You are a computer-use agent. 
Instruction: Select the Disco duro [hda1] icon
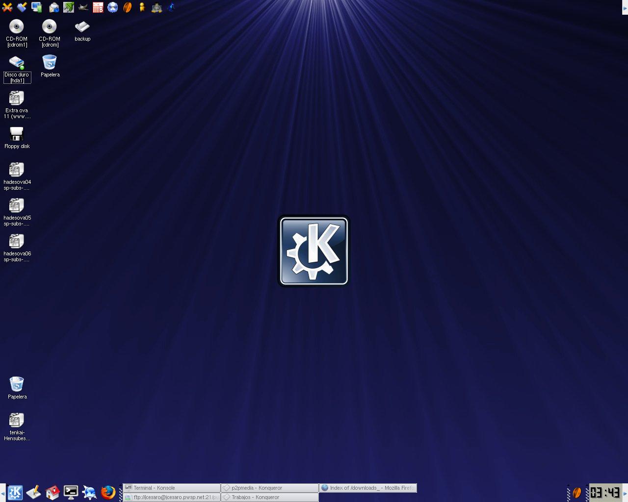(x=17, y=69)
